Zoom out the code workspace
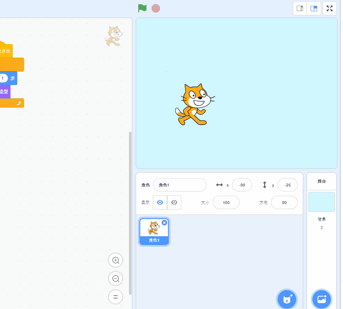 [x=116, y=278]
